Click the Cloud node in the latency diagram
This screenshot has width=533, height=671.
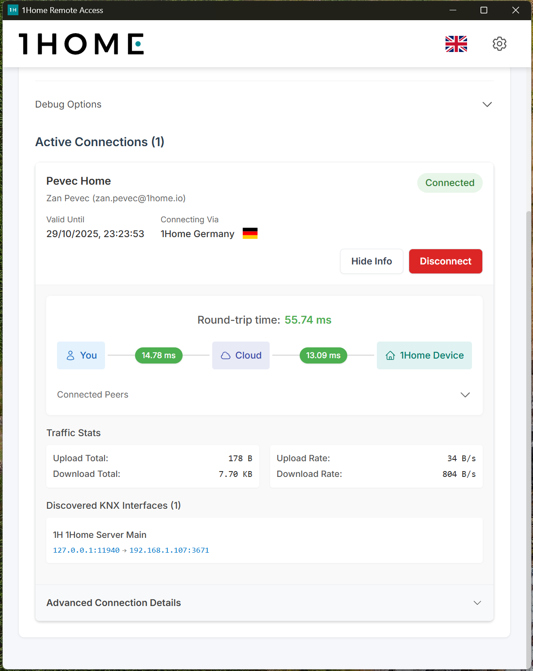pos(241,355)
